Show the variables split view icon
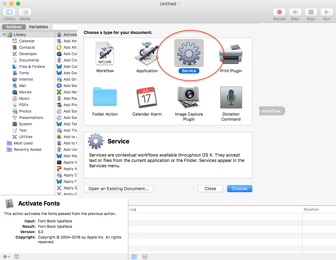The image size is (336, 260). pyautogui.click(x=145, y=257)
